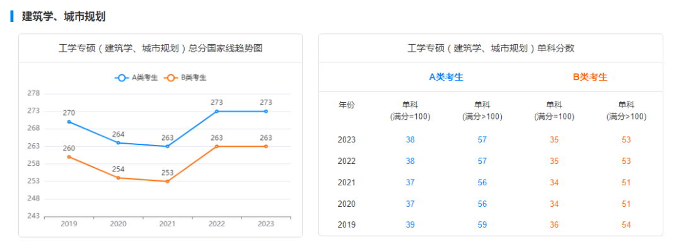Click the orange B类考生 2019 data point (260)

pyautogui.click(x=69, y=157)
